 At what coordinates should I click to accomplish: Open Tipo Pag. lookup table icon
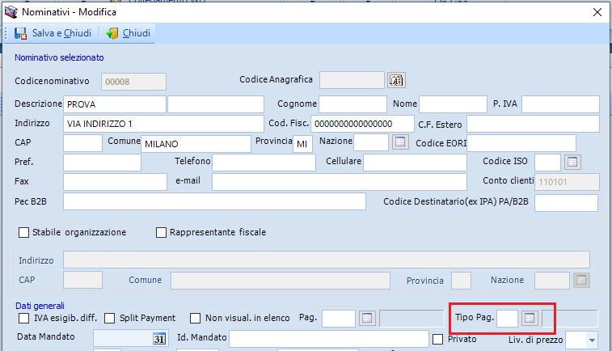[530, 318]
